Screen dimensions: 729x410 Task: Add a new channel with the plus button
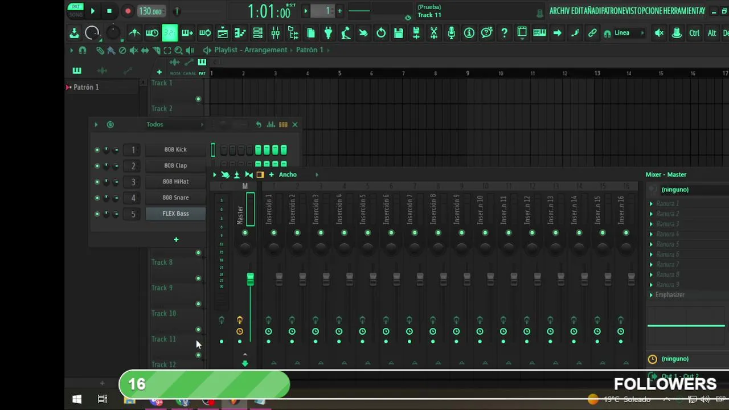(x=176, y=240)
